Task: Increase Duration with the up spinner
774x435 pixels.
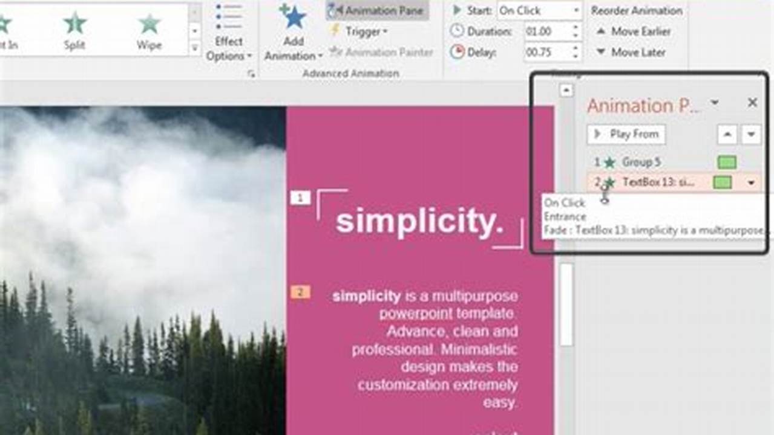Action: [574, 28]
